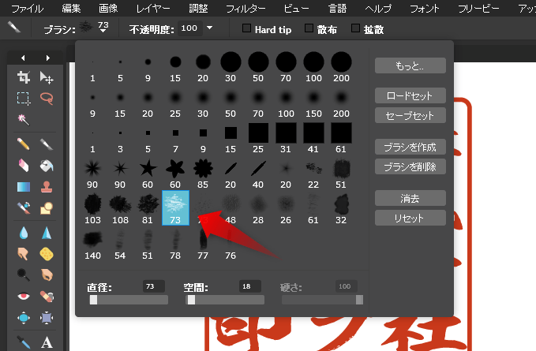Collapse toolbox using left arrow

pos(23,58)
